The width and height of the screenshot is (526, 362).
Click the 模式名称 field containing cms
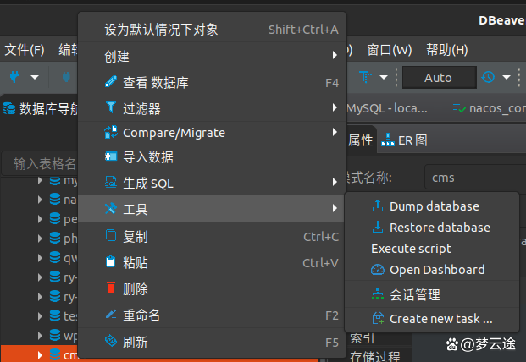pyautogui.click(x=475, y=177)
